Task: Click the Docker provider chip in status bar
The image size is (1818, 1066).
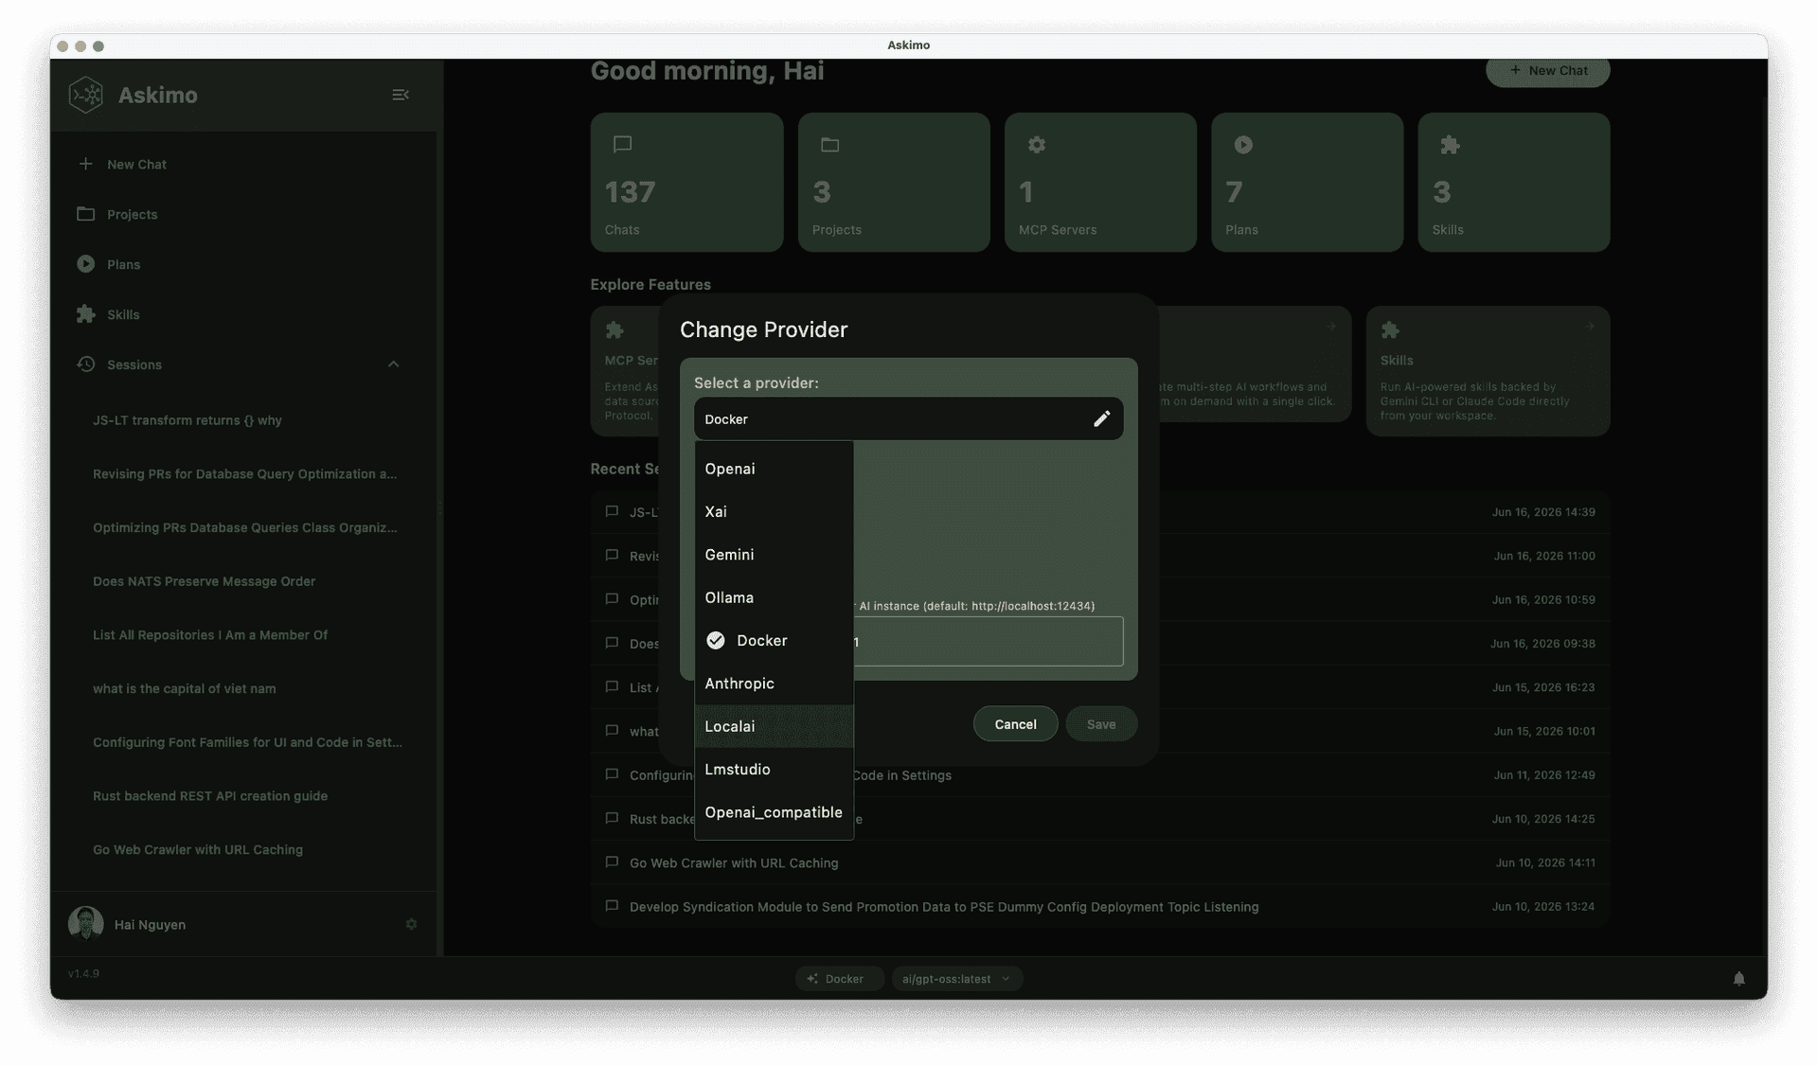Action: pyautogui.click(x=839, y=979)
